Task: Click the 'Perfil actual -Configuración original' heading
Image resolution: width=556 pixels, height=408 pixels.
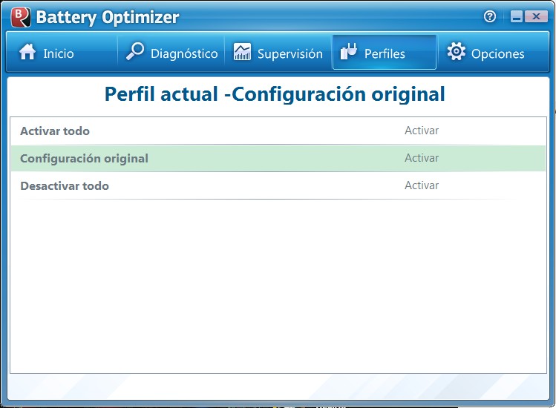Action: click(x=275, y=94)
